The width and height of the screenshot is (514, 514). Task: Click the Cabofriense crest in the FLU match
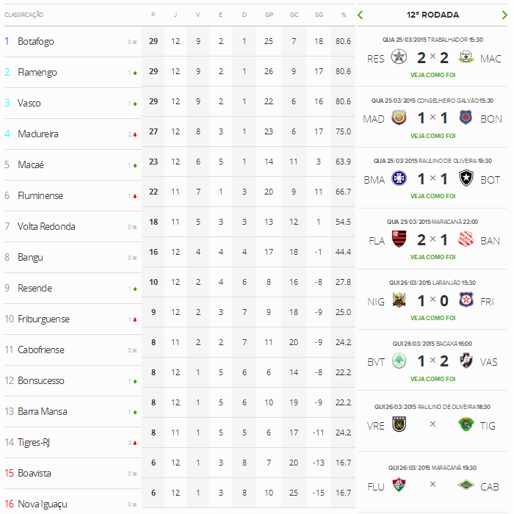(x=466, y=485)
